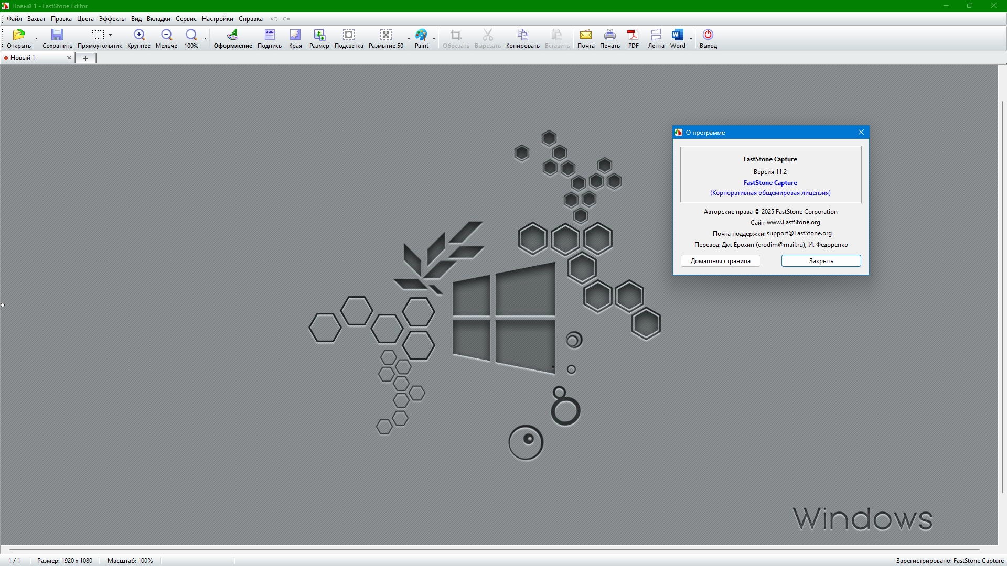The height and width of the screenshot is (566, 1007).
Task: Add a new tab with plus button
Action: click(x=85, y=58)
